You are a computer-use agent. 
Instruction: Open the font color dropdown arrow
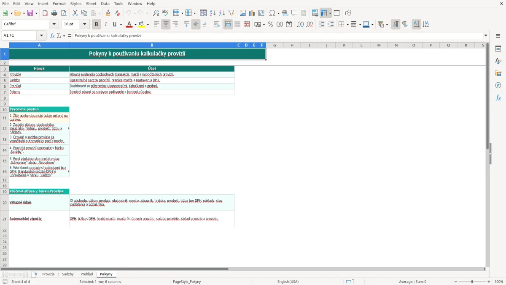pyautogui.click(x=135, y=24)
